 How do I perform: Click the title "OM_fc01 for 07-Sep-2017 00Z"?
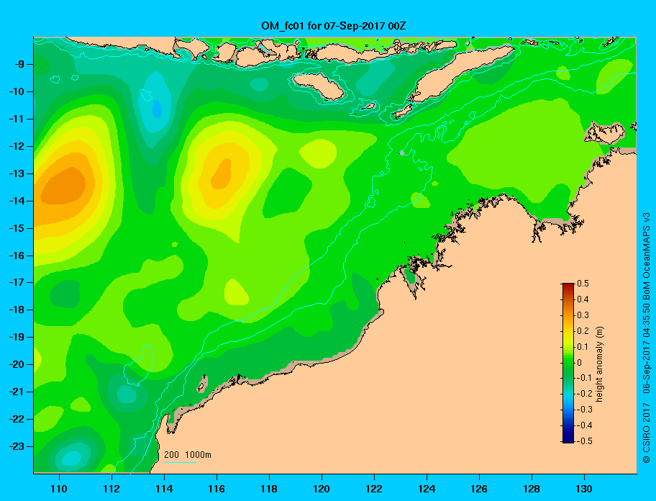click(334, 26)
